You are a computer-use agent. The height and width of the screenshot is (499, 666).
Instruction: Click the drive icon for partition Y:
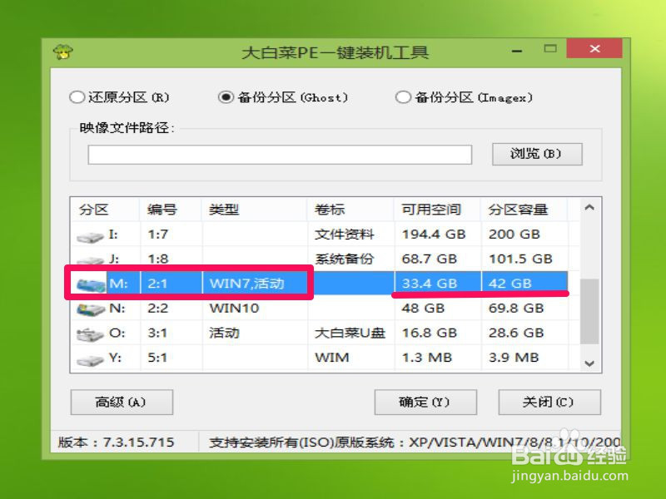pyautogui.click(x=91, y=360)
